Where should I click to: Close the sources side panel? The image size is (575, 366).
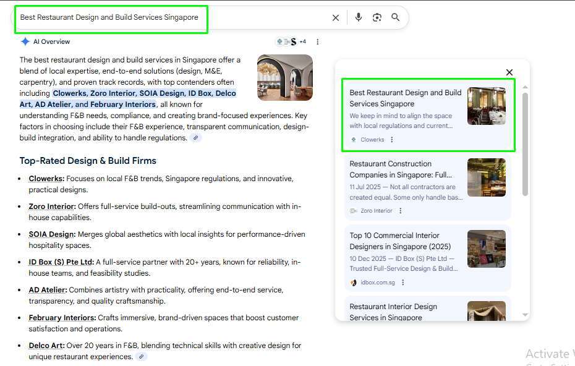coord(509,72)
